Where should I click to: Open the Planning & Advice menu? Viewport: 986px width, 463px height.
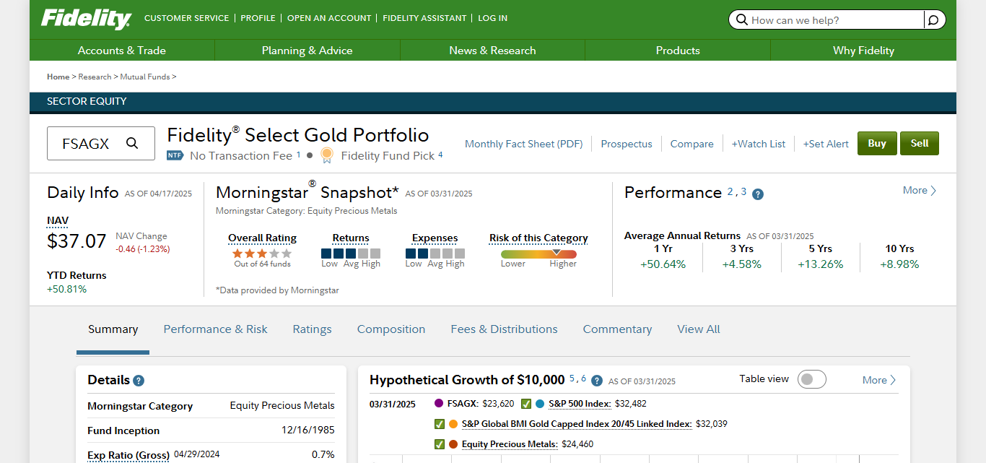[x=307, y=51]
